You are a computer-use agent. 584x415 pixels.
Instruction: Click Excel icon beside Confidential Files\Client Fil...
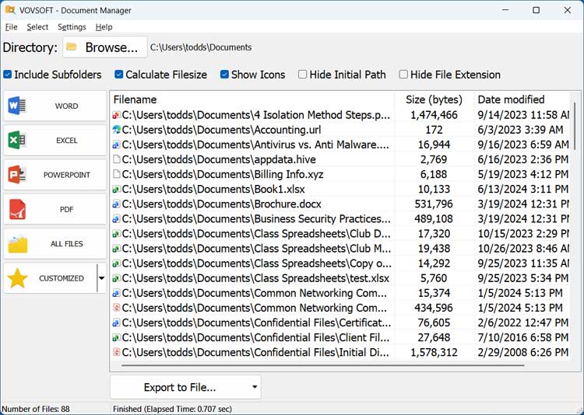(x=117, y=337)
